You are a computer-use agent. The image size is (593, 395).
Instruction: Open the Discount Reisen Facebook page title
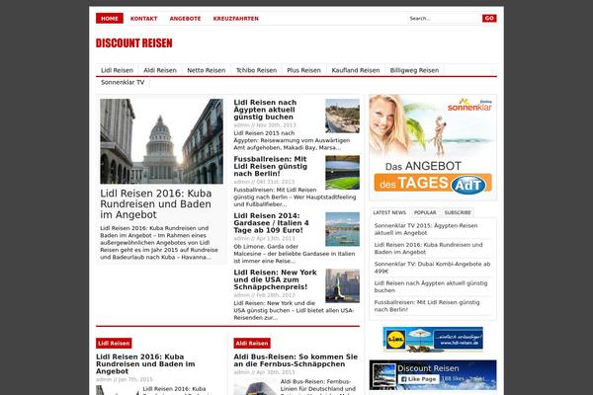(428, 368)
